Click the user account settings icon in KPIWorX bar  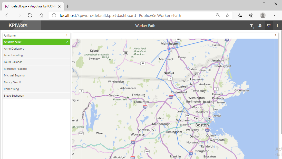tap(260, 26)
